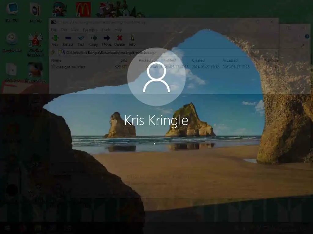Select the escargot-switcher file row
Screen dimensions: 313x234
(164, 67)
